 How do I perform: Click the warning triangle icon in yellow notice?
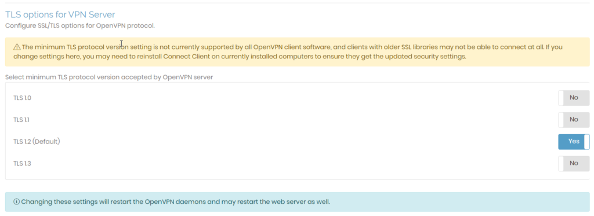click(x=17, y=47)
